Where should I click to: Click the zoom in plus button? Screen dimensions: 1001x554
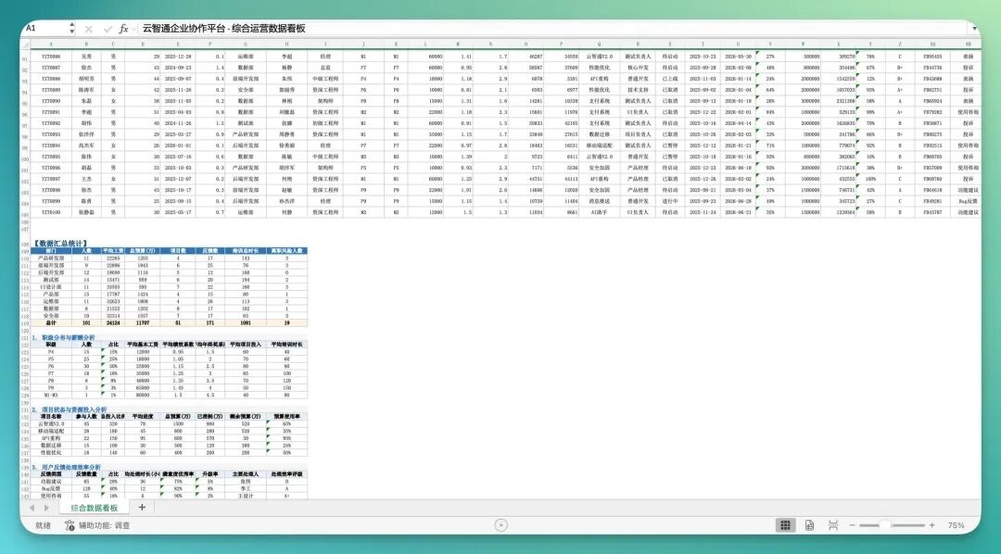click(932, 525)
